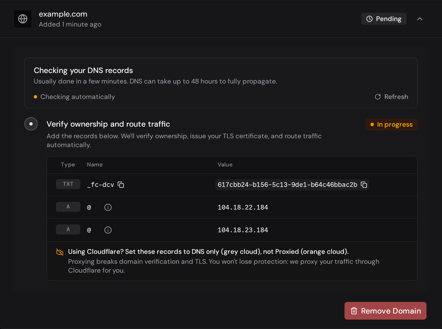Click the A badge for 104.18.23.184
Viewport: 442px width, 329px height.
tap(68, 229)
